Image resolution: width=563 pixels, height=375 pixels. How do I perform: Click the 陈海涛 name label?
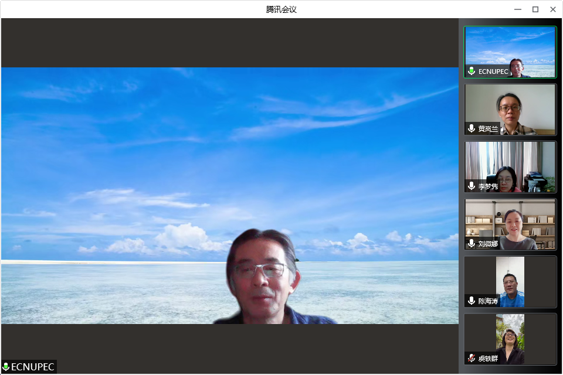click(488, 301)
